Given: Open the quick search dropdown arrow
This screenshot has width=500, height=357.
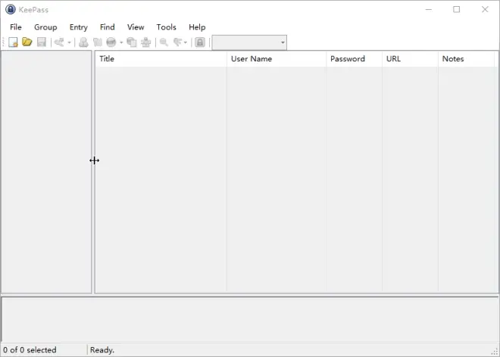Looking at the screenshot, I should click(283, 42).
